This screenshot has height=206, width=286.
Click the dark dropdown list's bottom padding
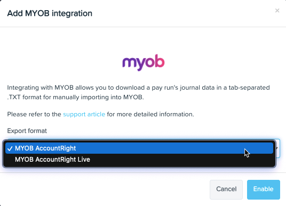tap(139, 166)
